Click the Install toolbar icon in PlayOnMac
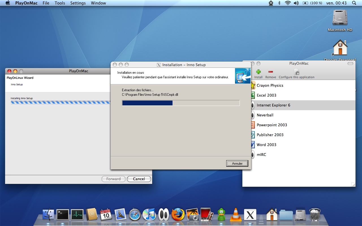The width and height of the screenshot is (362, 226). [258, 74]
